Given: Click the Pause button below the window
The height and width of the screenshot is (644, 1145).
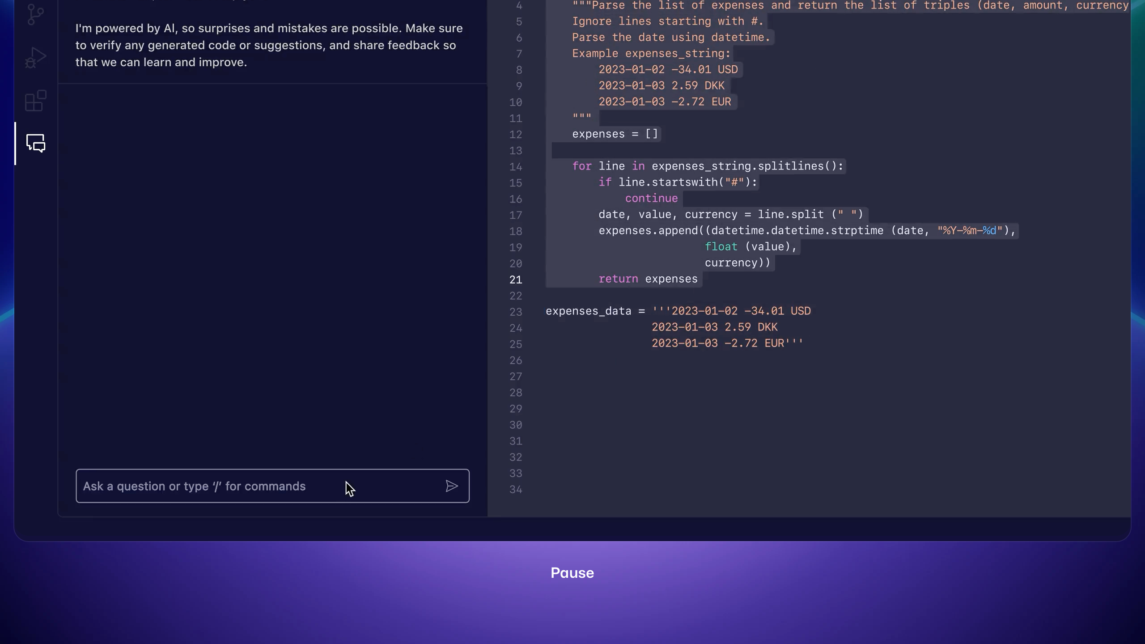Looking at the screenshot, I should pyautogui.click(x=572, y=573).
